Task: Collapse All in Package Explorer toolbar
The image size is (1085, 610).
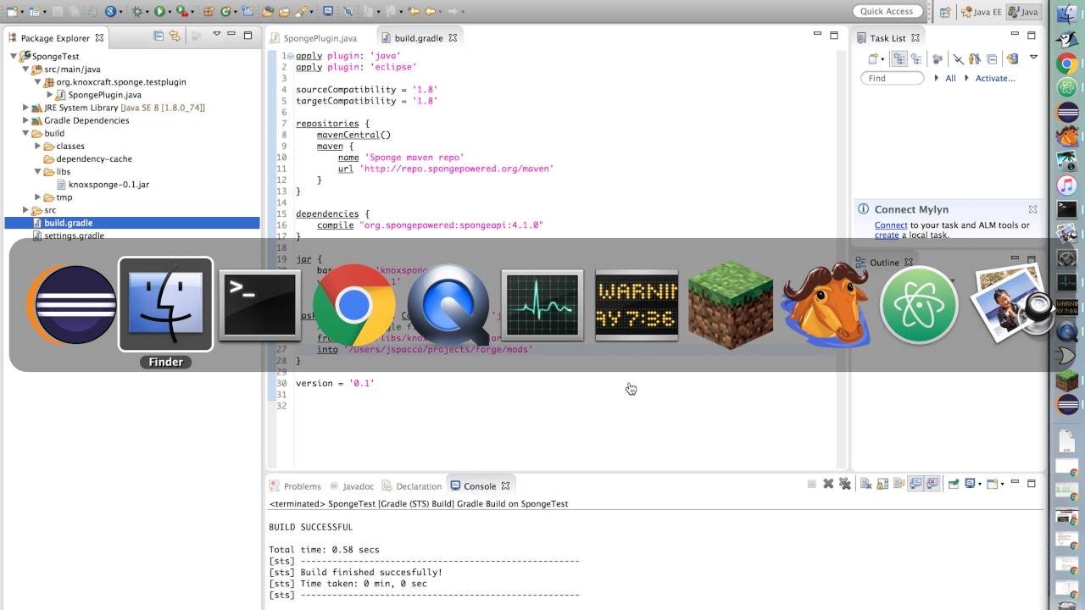Action: click(x=159, y=36)
